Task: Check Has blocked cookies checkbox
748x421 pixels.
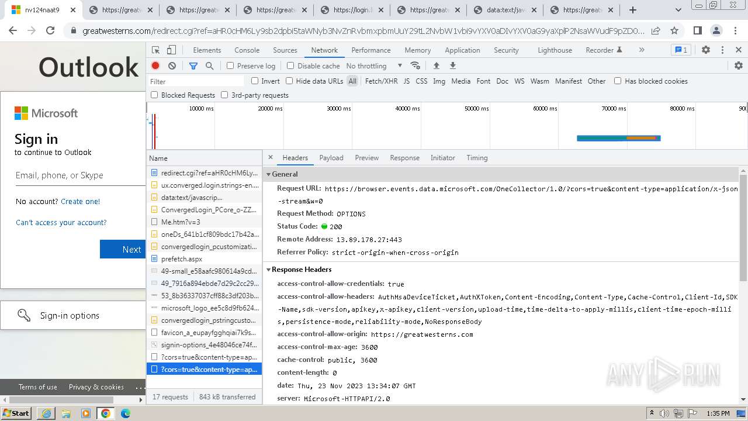Action: (618, 81)
